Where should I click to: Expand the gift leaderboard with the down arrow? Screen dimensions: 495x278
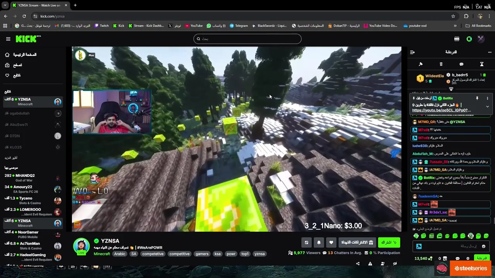(451, 89)
